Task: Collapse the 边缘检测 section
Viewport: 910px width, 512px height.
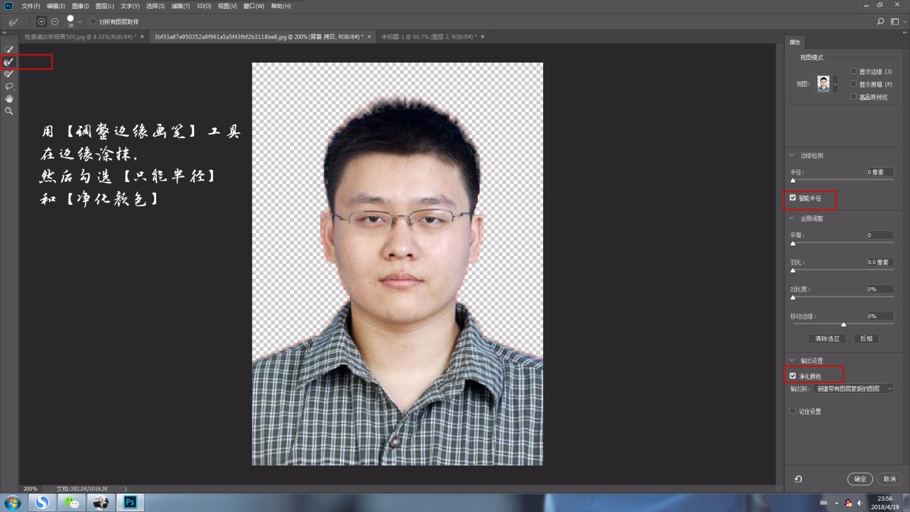Action: point(792,155)
